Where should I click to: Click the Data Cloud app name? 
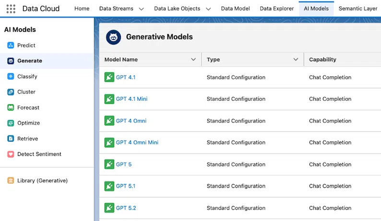point(41,9)
